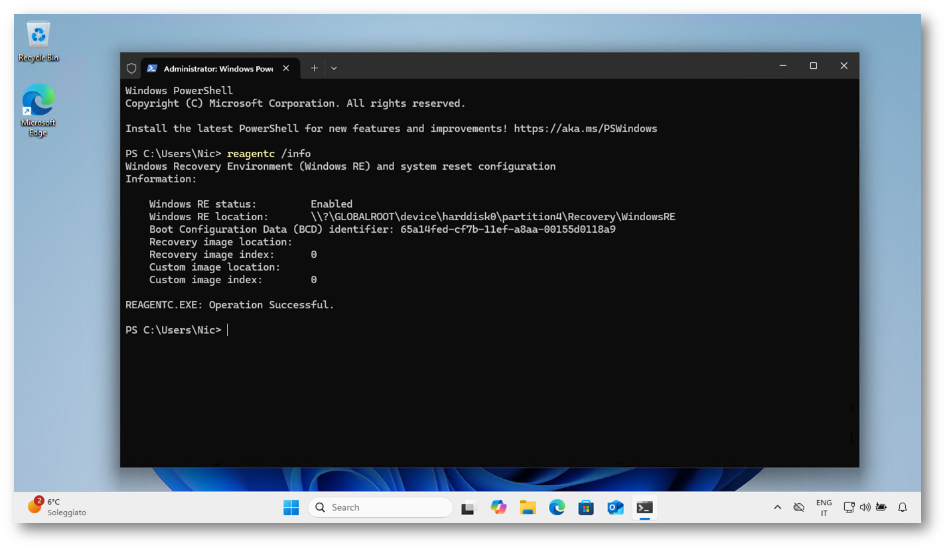Open Task View from the taskbar
949x551 pixels.
click(469, 507)
